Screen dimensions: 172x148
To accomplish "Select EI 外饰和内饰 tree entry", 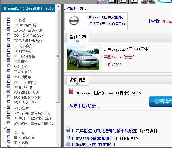I will pos(24,138).
